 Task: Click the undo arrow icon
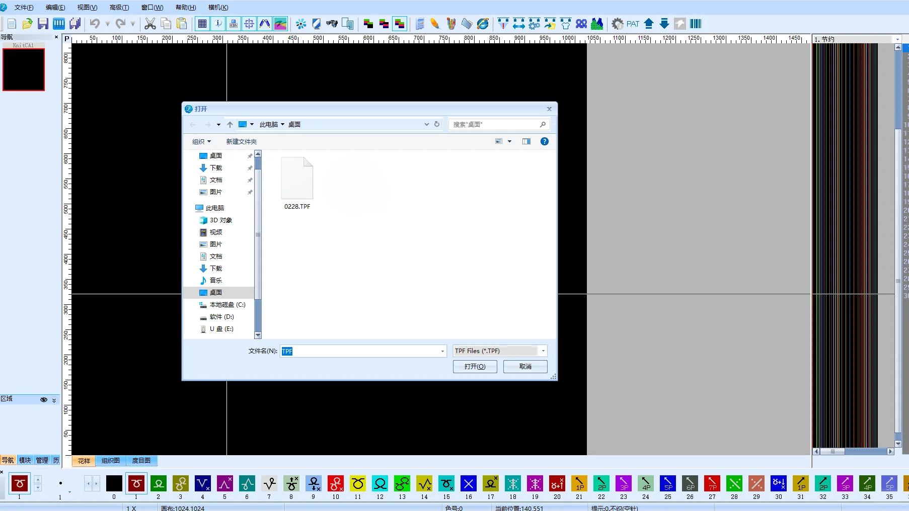click(x=95, y=24)
